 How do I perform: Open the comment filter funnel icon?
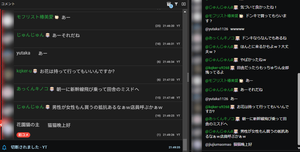(x=176, y=4)
